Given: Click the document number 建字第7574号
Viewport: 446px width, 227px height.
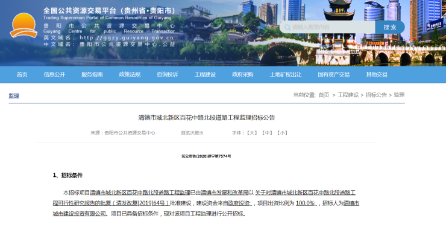Looking at the screenshot, I should 219,156.
